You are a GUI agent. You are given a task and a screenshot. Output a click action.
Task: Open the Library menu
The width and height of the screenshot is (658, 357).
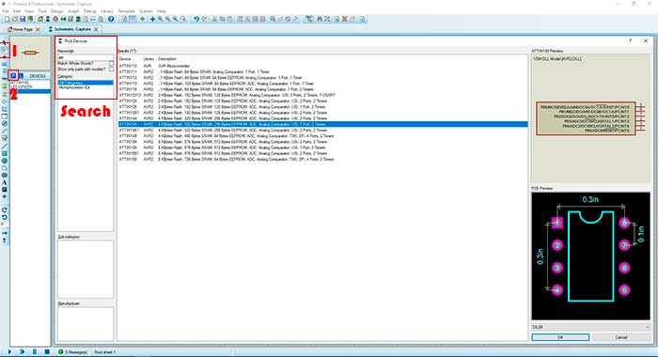(106, 11)
